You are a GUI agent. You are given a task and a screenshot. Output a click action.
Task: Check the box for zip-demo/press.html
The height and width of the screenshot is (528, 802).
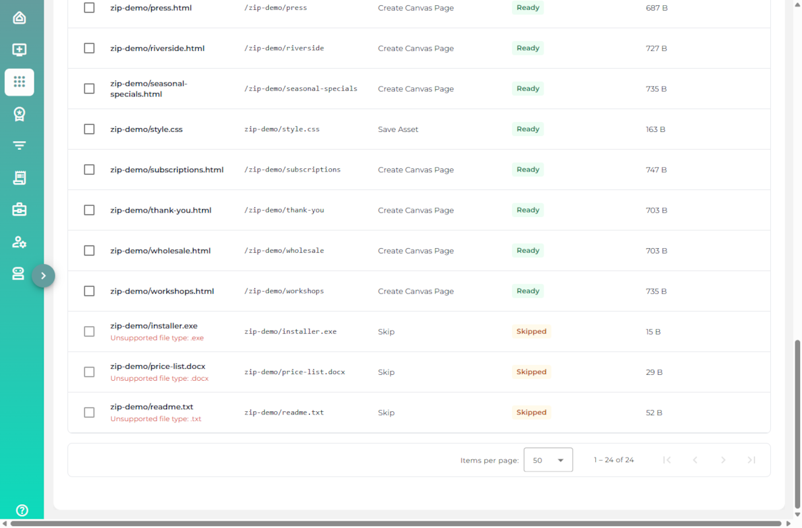tap(89, 8)
